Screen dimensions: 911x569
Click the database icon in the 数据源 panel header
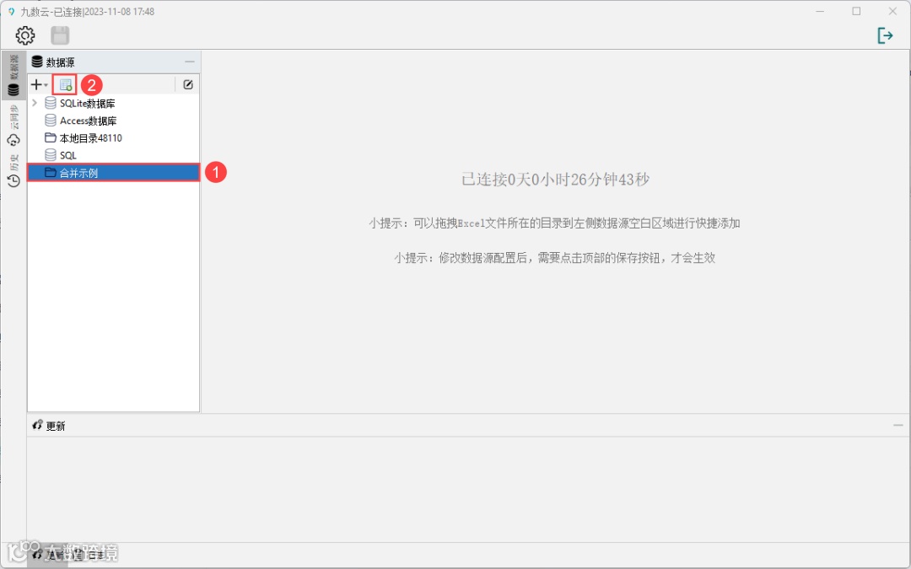[35, 61]
